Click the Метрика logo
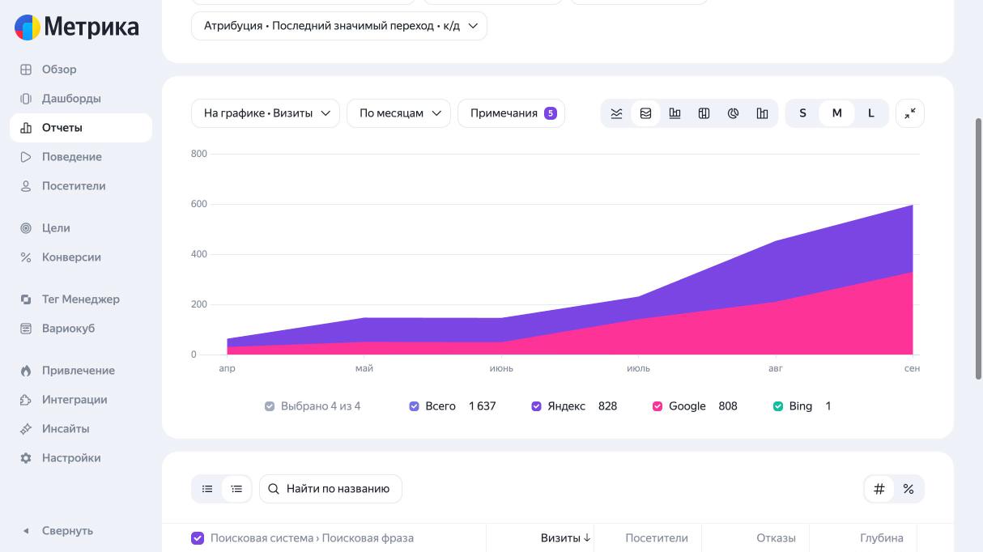Screen dimensions: 983x552 [77, 27]
